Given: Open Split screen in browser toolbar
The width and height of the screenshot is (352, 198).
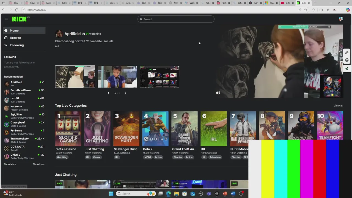Looking at the screenshot, I should tap(321, 10).
